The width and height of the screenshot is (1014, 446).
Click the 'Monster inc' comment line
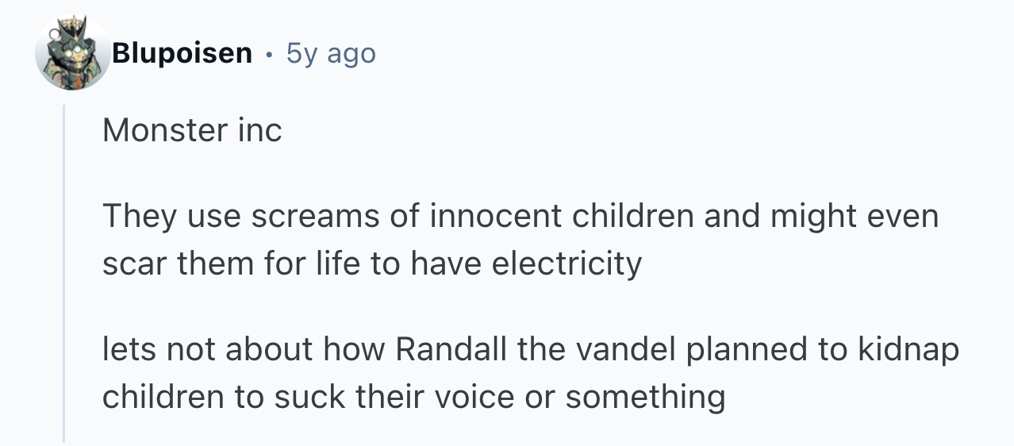pos(192,130)
